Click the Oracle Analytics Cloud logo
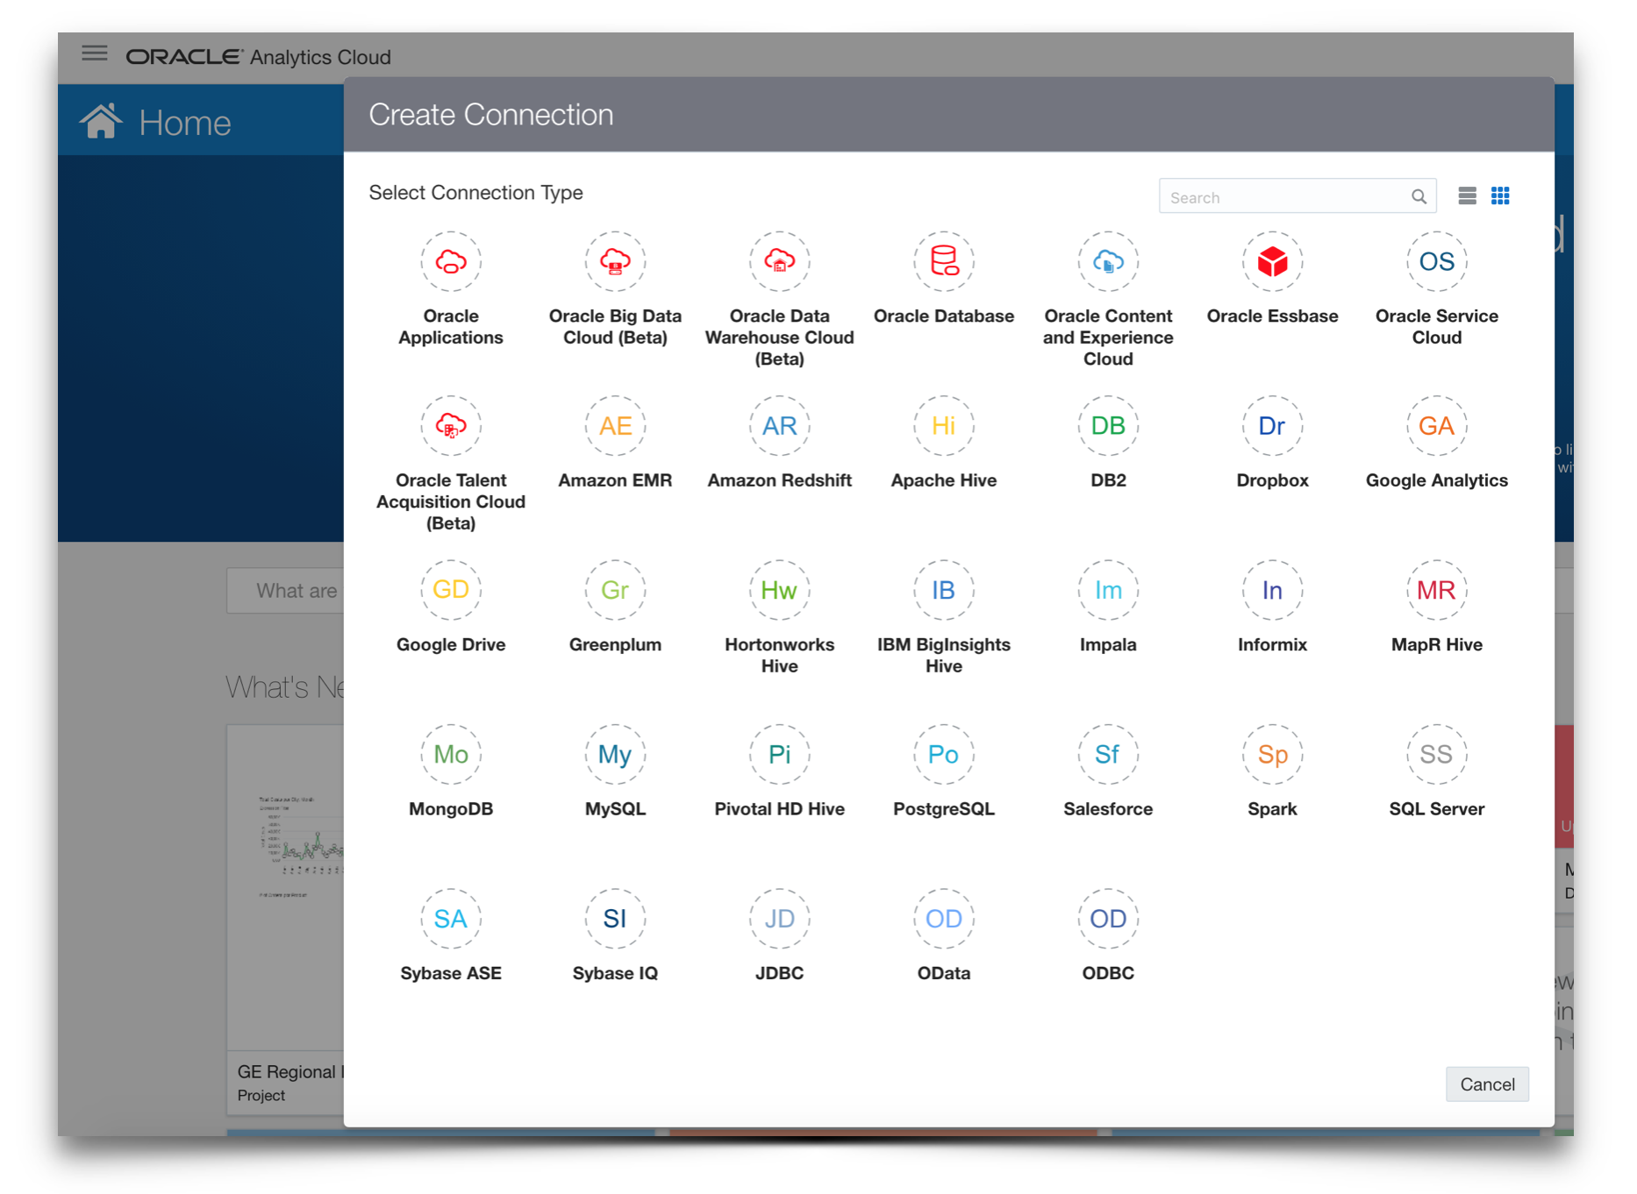This screenshot has width=1637, height=1194. 259,57
